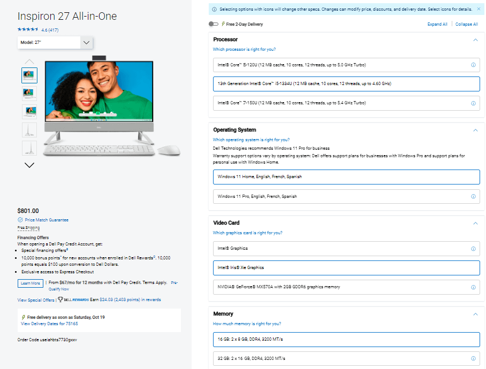Image resolution: width=486 pixels, height=369 pixels.
Task: Dismiss the blue specs notice banner
Action: 478,9
